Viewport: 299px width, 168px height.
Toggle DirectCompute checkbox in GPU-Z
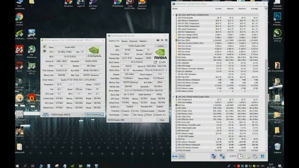[x=141, y=111]
